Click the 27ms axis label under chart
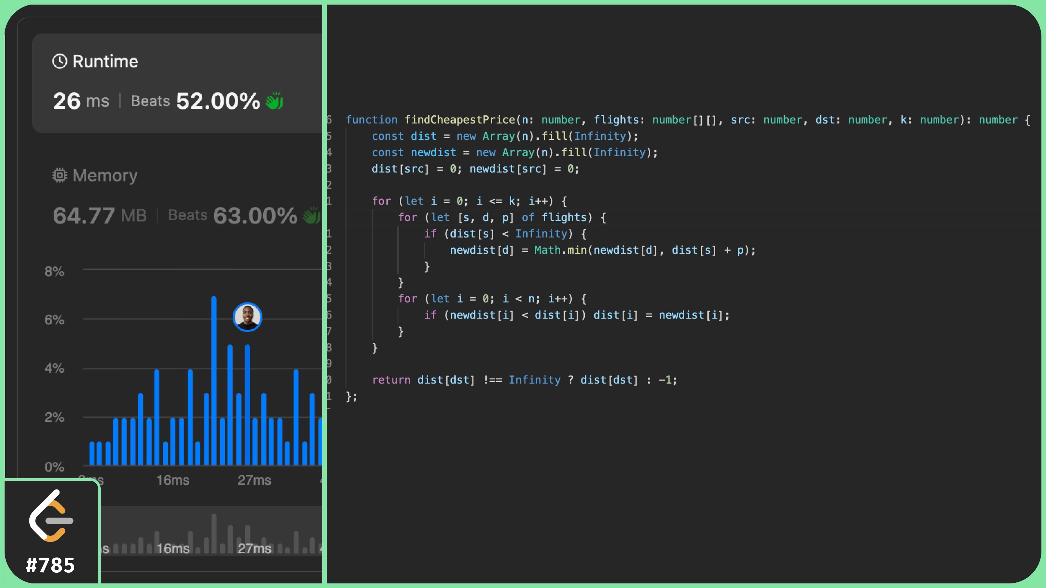Viewport: 1046px width, 588px height. tap(254, 480)
